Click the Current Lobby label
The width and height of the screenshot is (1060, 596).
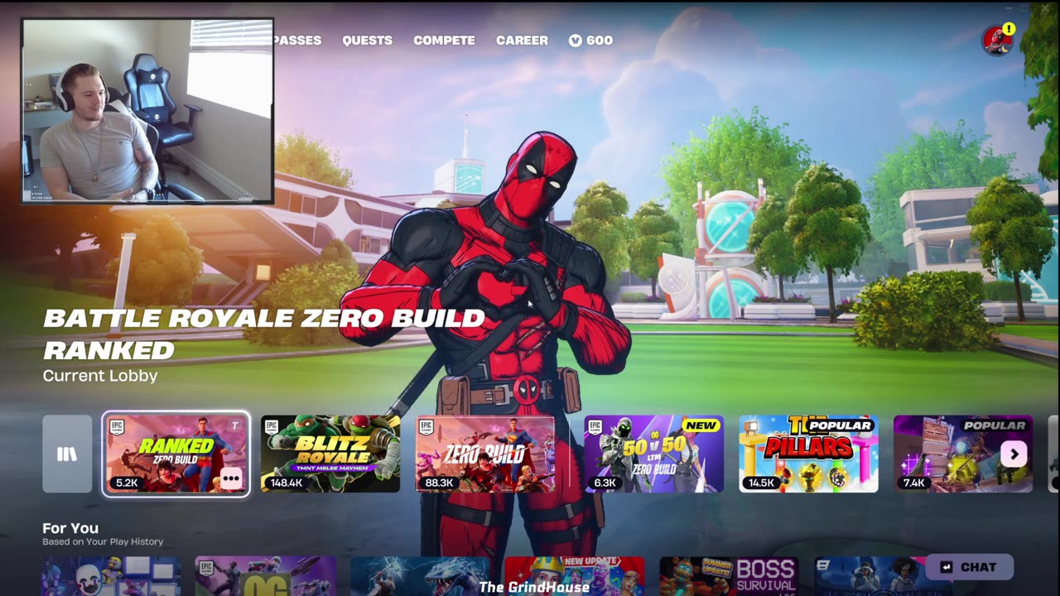(x=100, y=375)
